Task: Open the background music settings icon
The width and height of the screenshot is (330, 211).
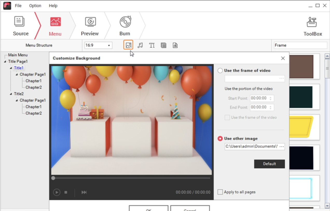Action: tap(140, 45)
